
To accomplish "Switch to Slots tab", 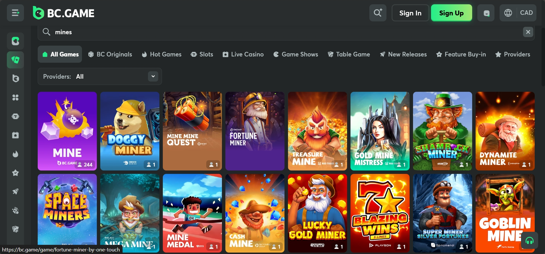I will 202,54.
